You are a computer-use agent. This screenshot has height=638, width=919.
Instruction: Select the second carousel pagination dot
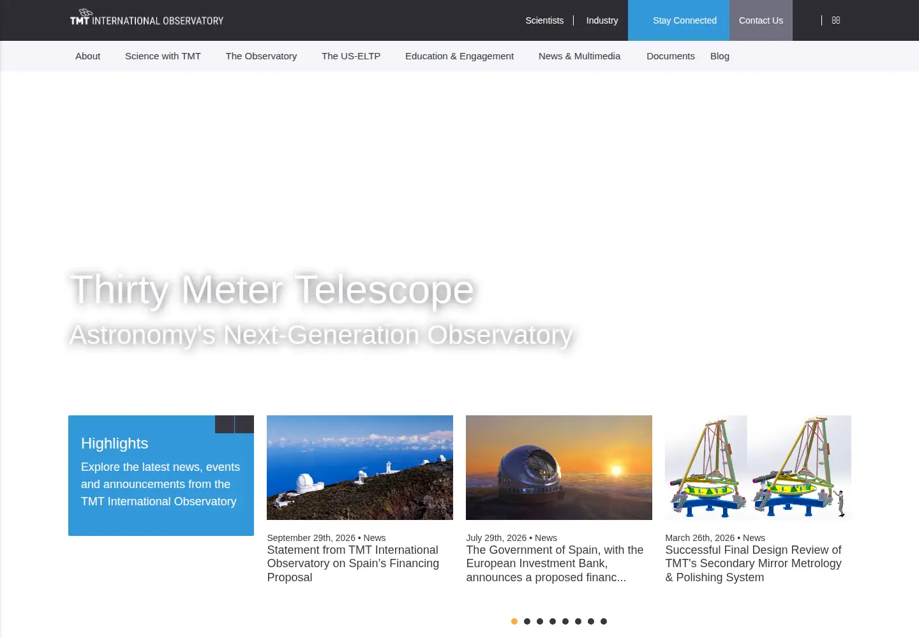click(x=527, y=621)
